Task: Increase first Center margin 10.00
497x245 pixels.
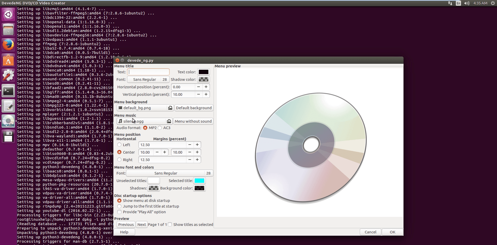Action: pyautogui.click(x=165, y=152)
